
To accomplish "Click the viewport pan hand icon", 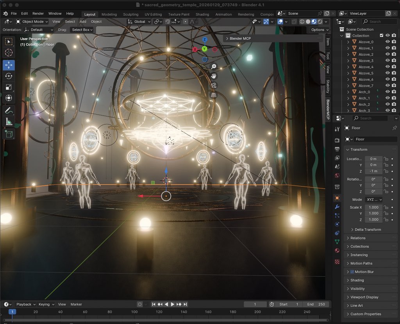I will [x=214, y=76].
